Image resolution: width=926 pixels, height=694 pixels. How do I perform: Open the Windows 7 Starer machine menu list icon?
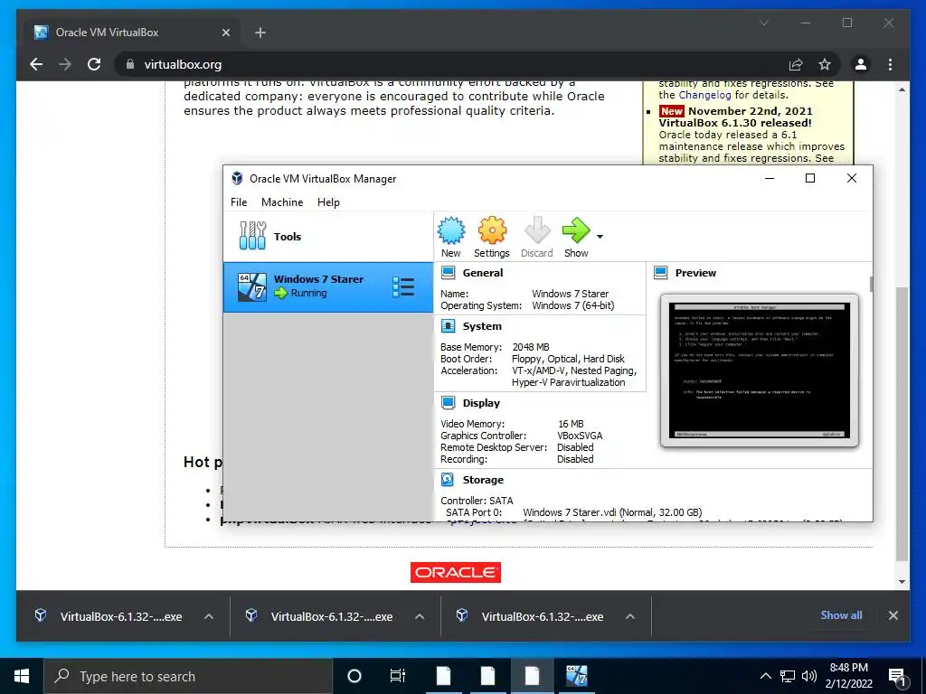403,286
